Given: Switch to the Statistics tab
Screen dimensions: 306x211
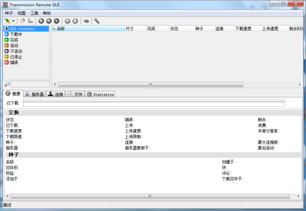Looking at the screenshot, I should click(100, 94).
